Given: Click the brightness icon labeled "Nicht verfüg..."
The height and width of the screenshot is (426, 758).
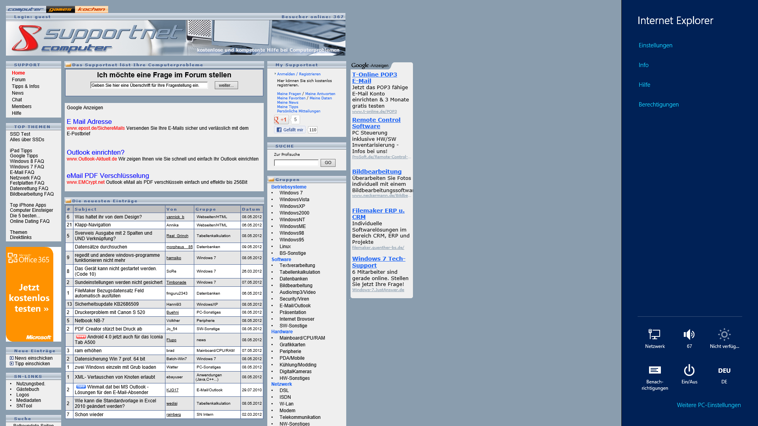Looking at the screenshot, I should pyautogui.click(x=724, y=333).
